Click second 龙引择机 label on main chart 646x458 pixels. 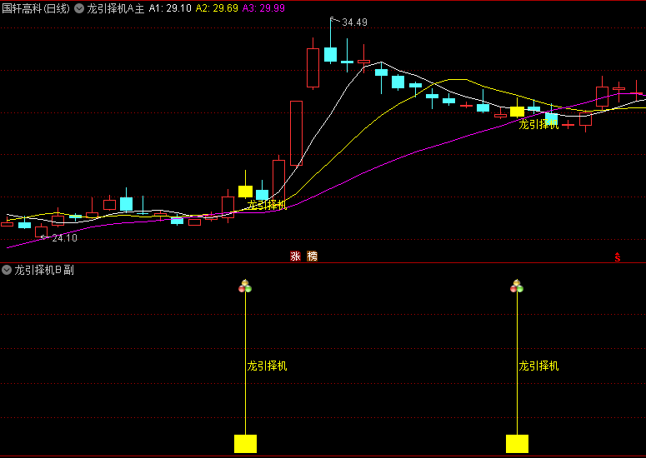tap(538, 124)
